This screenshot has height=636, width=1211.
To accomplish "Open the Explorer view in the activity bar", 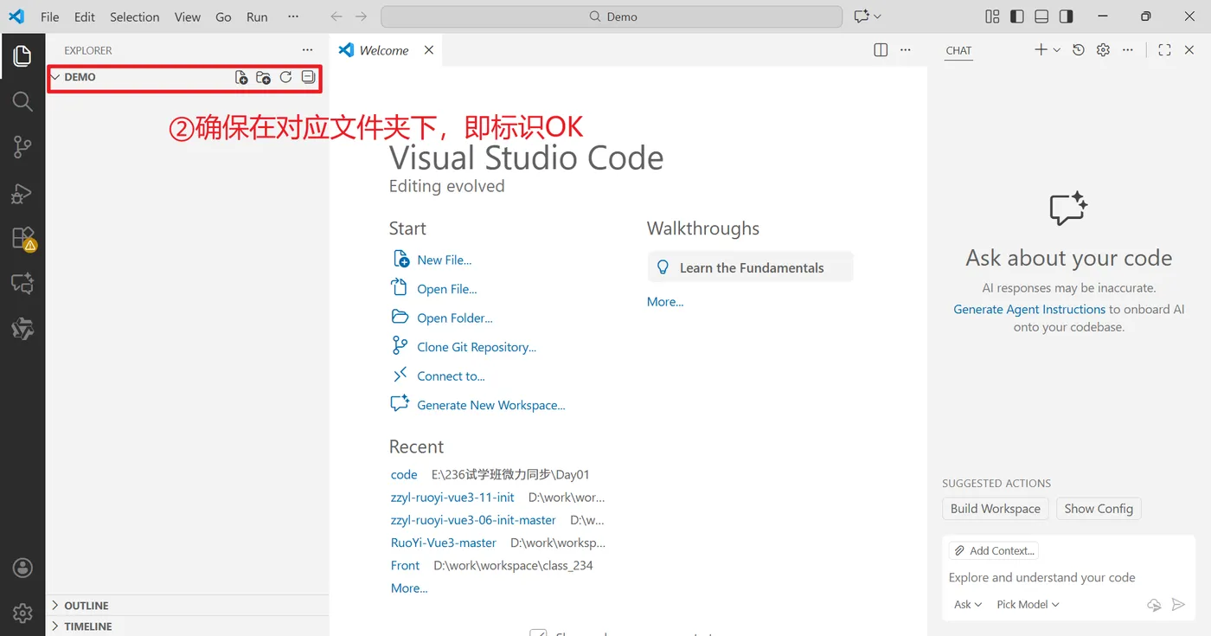I will [22, 57].
